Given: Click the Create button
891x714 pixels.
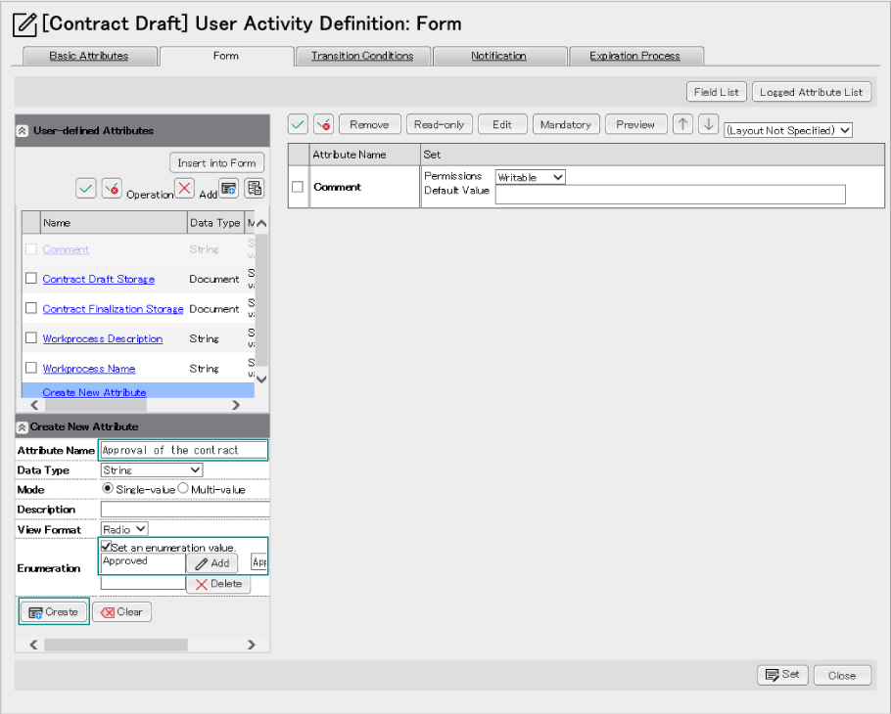Looking at the screenshot, I should pyautogui.click(x=54, y=612).
